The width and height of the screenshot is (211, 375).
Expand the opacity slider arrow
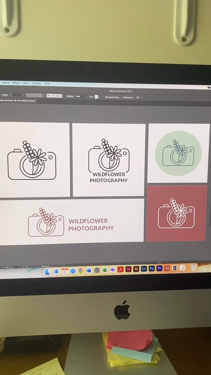[86, 96]
